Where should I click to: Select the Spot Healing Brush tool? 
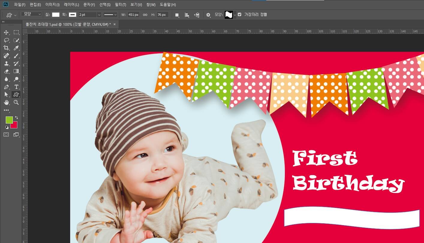click(x=6, y=56)
